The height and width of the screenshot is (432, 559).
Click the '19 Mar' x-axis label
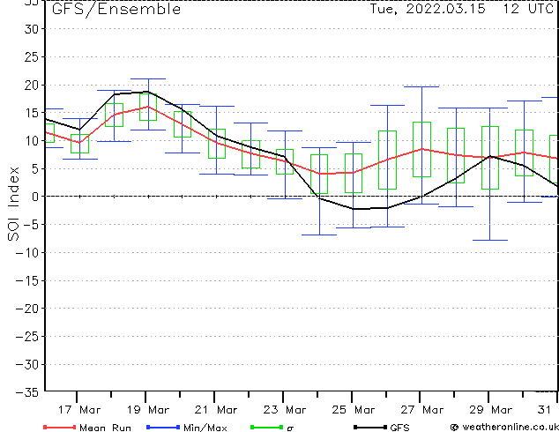pos(147,410)
